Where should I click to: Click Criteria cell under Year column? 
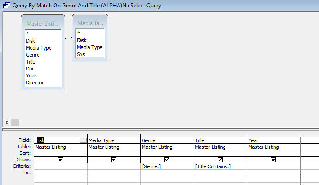click(274, 166)
